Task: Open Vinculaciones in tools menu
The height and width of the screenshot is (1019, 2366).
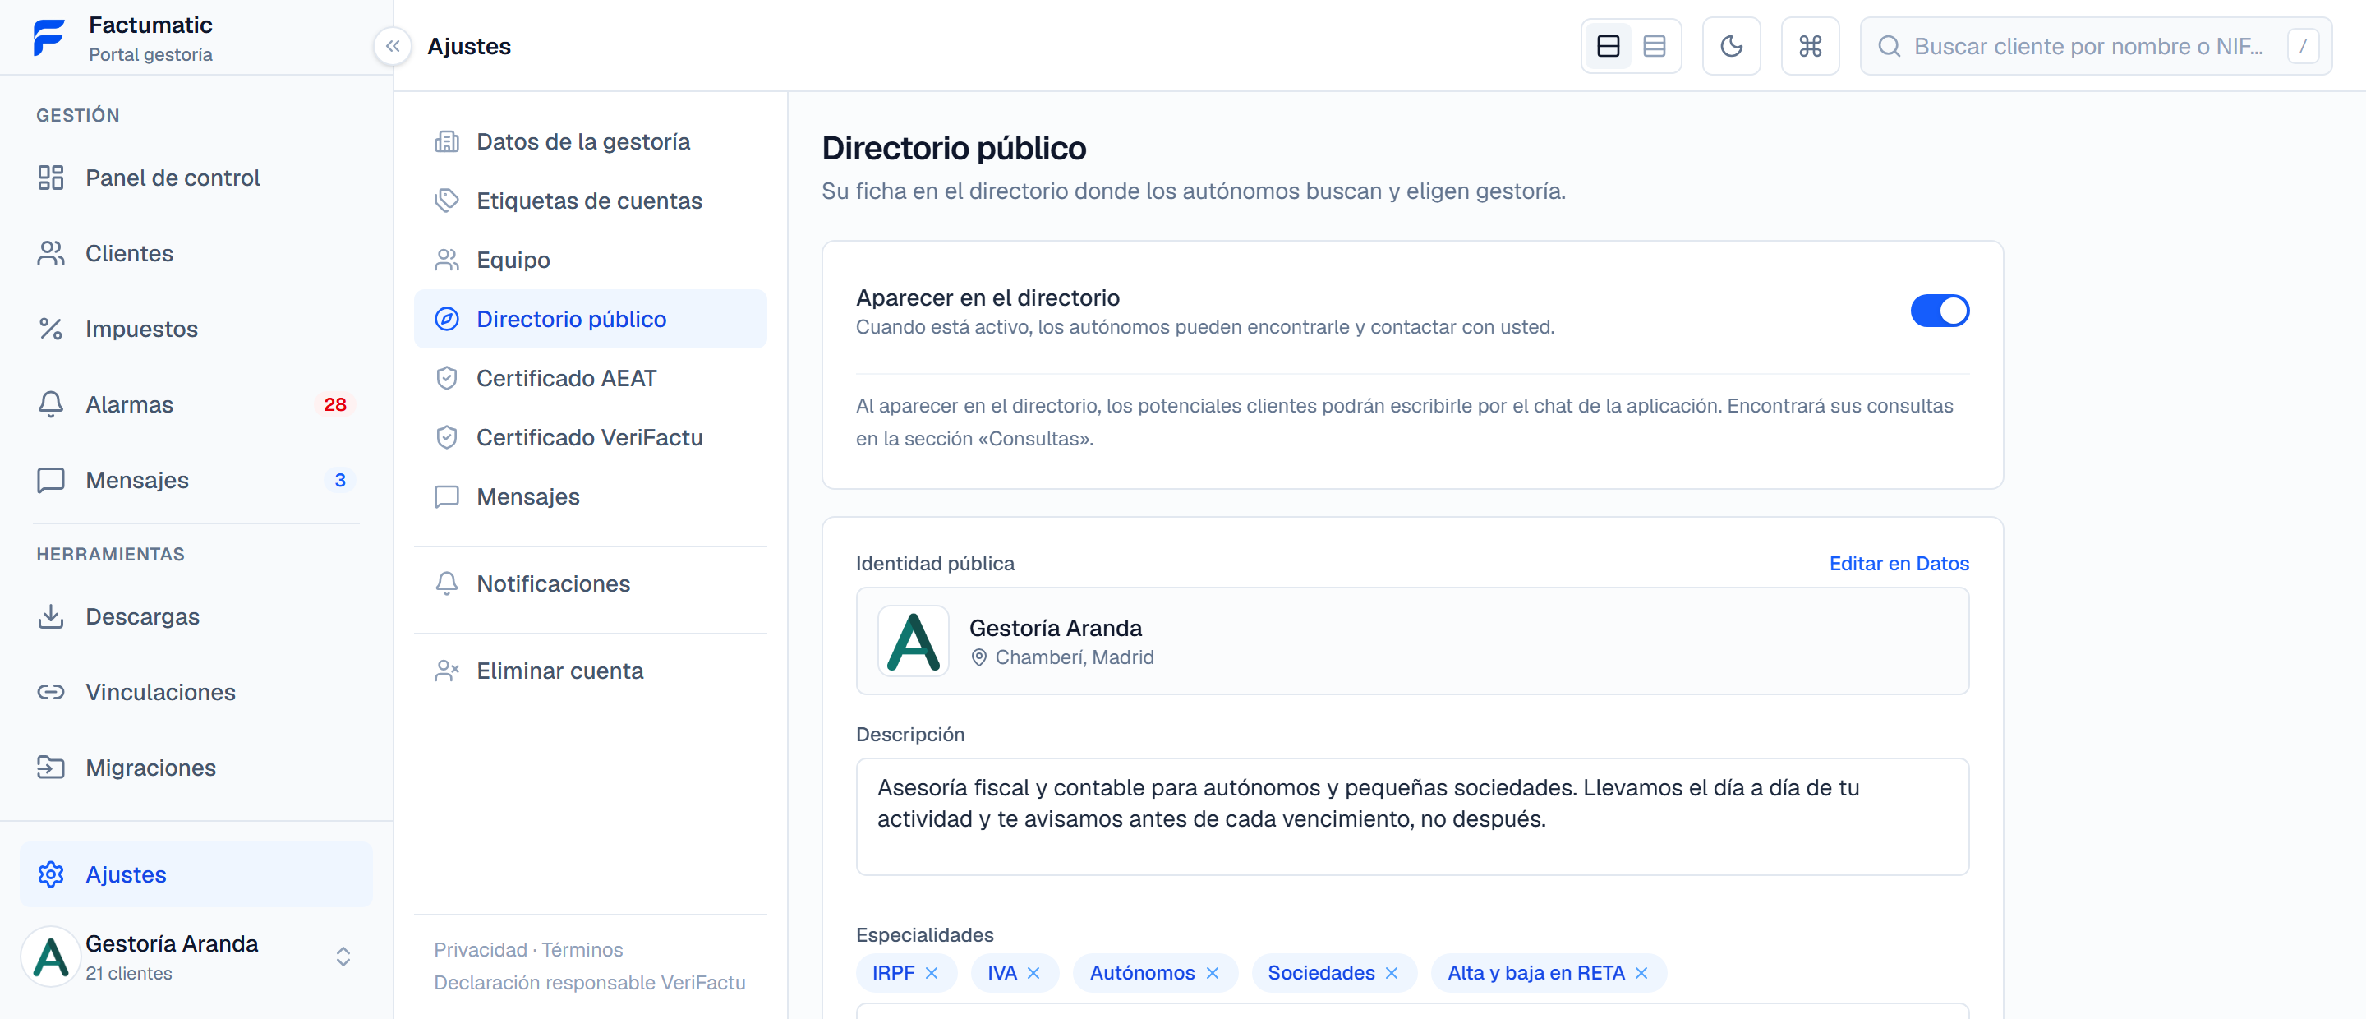Action: (196, 692)
